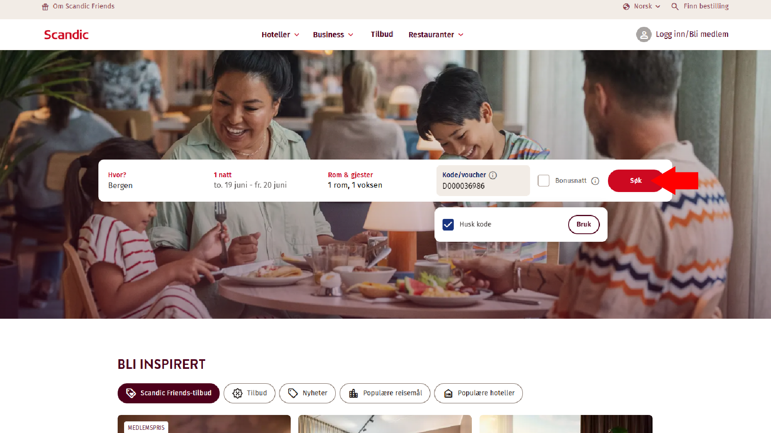
Task: Click the gift icon beside Om Scandic Friends
Action: tap(45, 7)
